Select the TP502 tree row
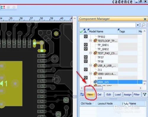The height and width of the screenshot is (117, 148). click(101, 37)
